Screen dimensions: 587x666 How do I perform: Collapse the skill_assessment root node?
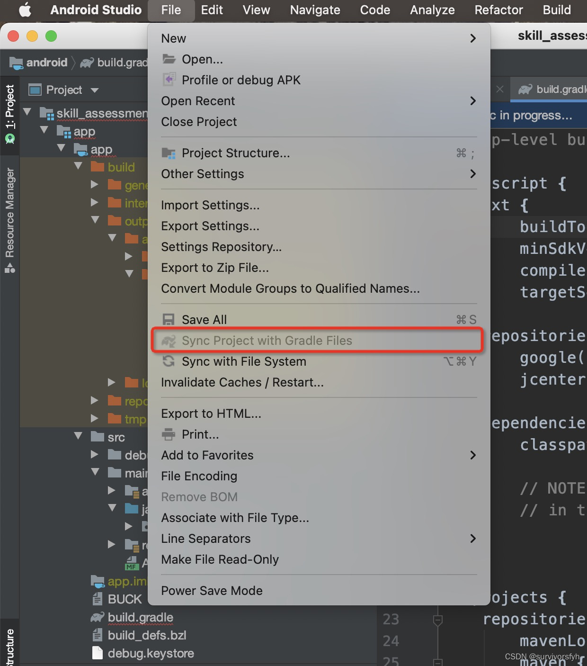(x=27, y=113)
